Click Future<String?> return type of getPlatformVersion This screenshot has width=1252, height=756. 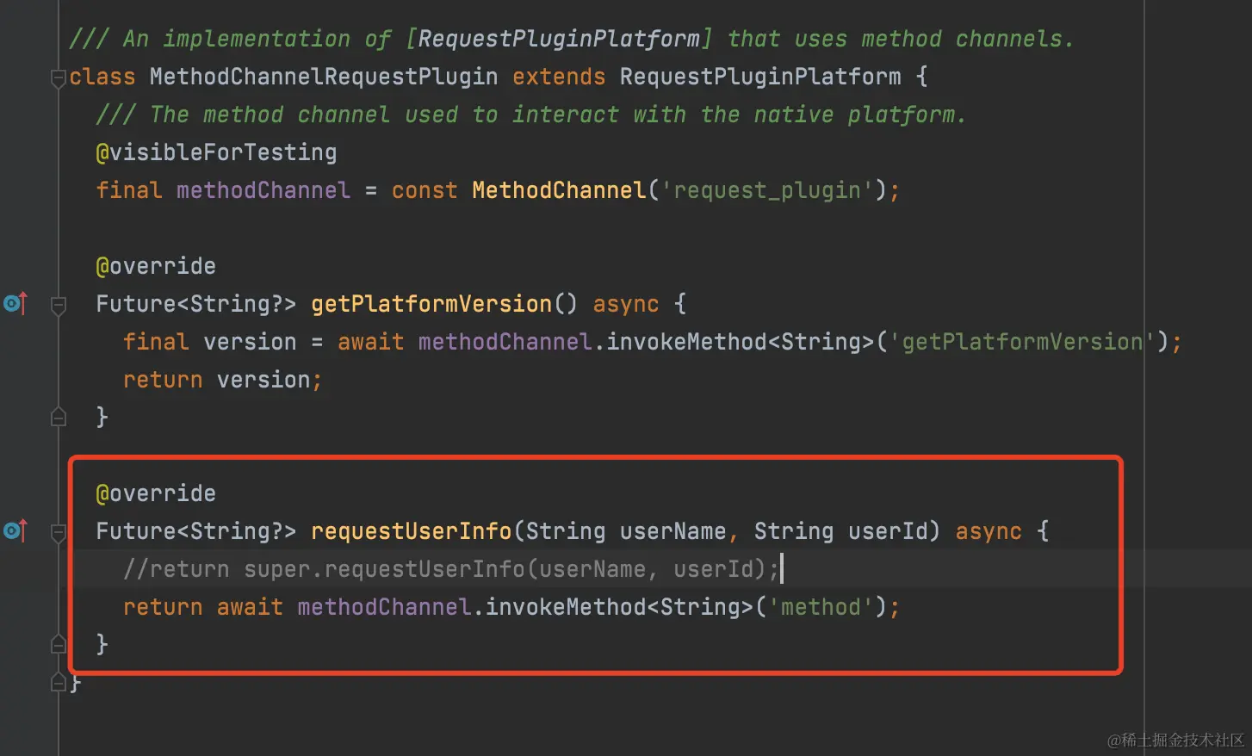click(195, 304)
